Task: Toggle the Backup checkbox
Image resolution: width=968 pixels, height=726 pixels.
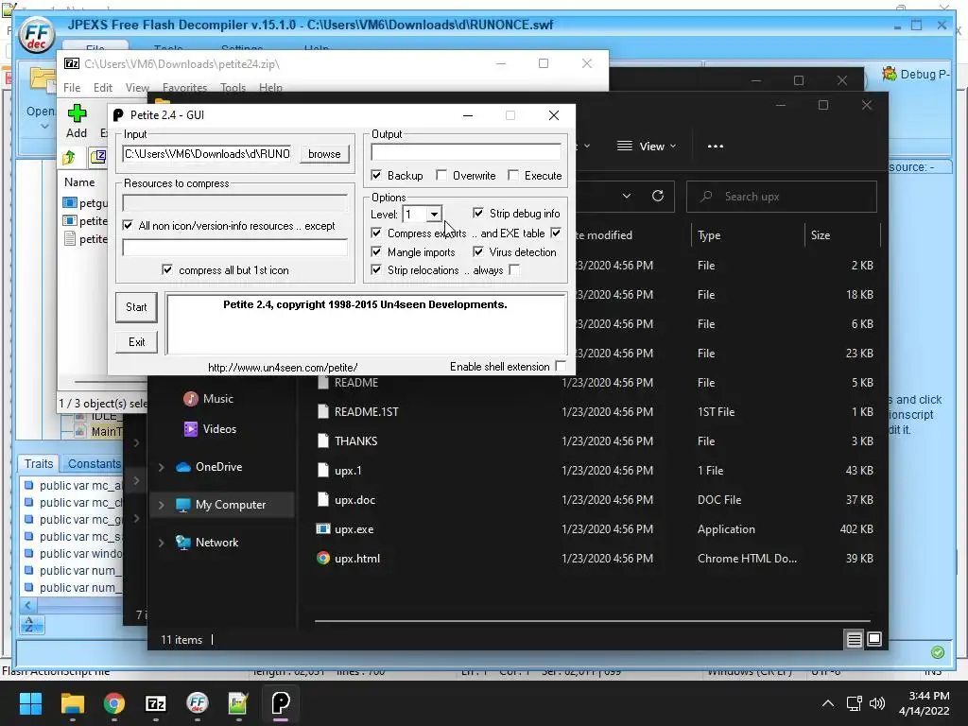Action: (x=376, y=175)
